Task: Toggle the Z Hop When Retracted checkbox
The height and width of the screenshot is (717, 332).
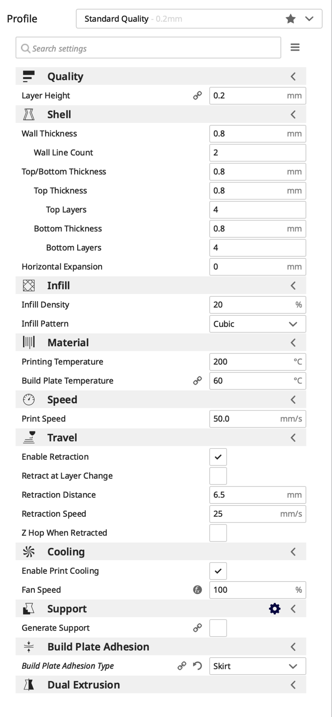Action: point(218,533)
